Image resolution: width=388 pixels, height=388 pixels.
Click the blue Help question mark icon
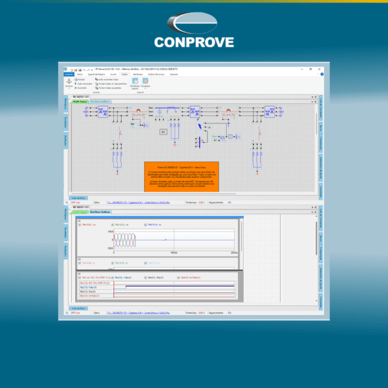[x=322, y=74]
